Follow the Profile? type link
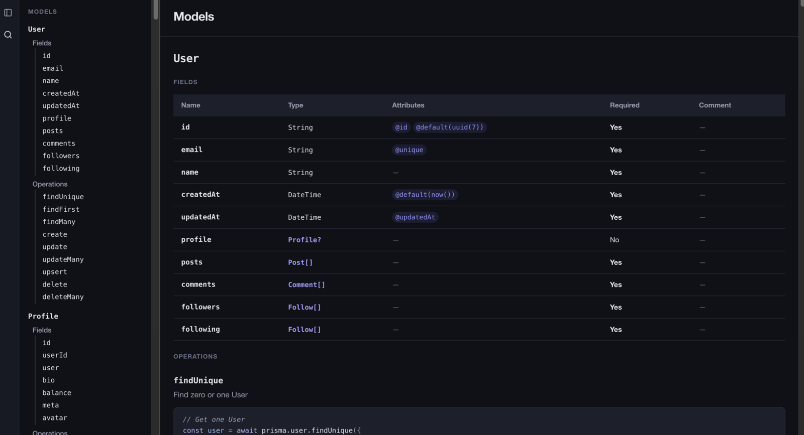This screenshot has width=804, height=435. 305,240
